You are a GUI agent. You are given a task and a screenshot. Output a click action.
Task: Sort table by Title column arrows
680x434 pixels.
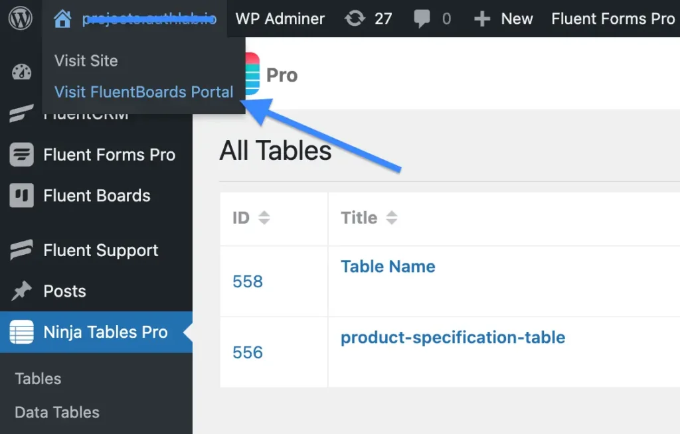click(392, 218)
